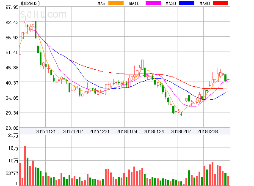The image size is (254, 186).
Task: Select the stock code (002903) label
Action: click(x=30, y=3)
